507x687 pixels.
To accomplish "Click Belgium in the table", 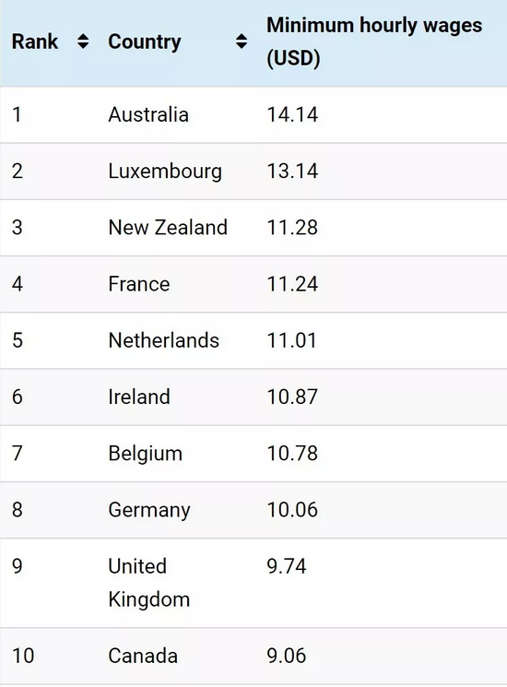I will 146,454.
